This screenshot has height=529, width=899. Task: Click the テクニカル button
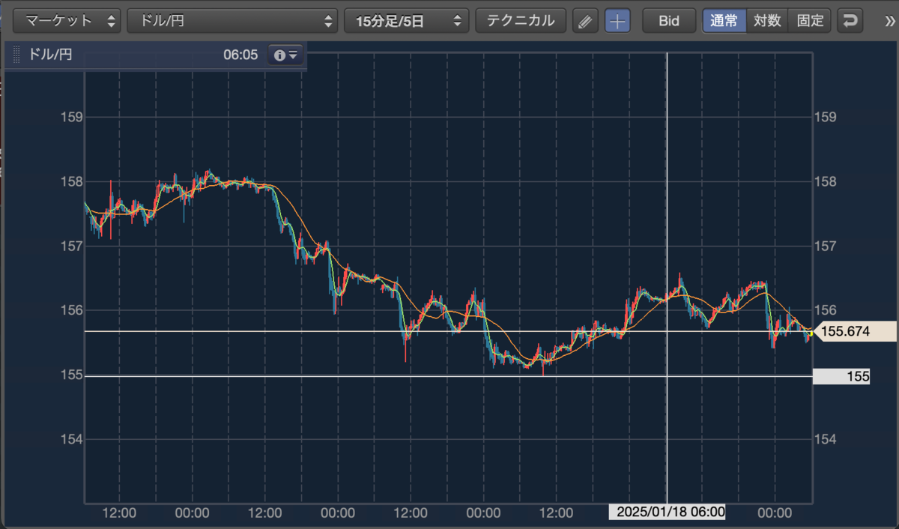[521, 21]
